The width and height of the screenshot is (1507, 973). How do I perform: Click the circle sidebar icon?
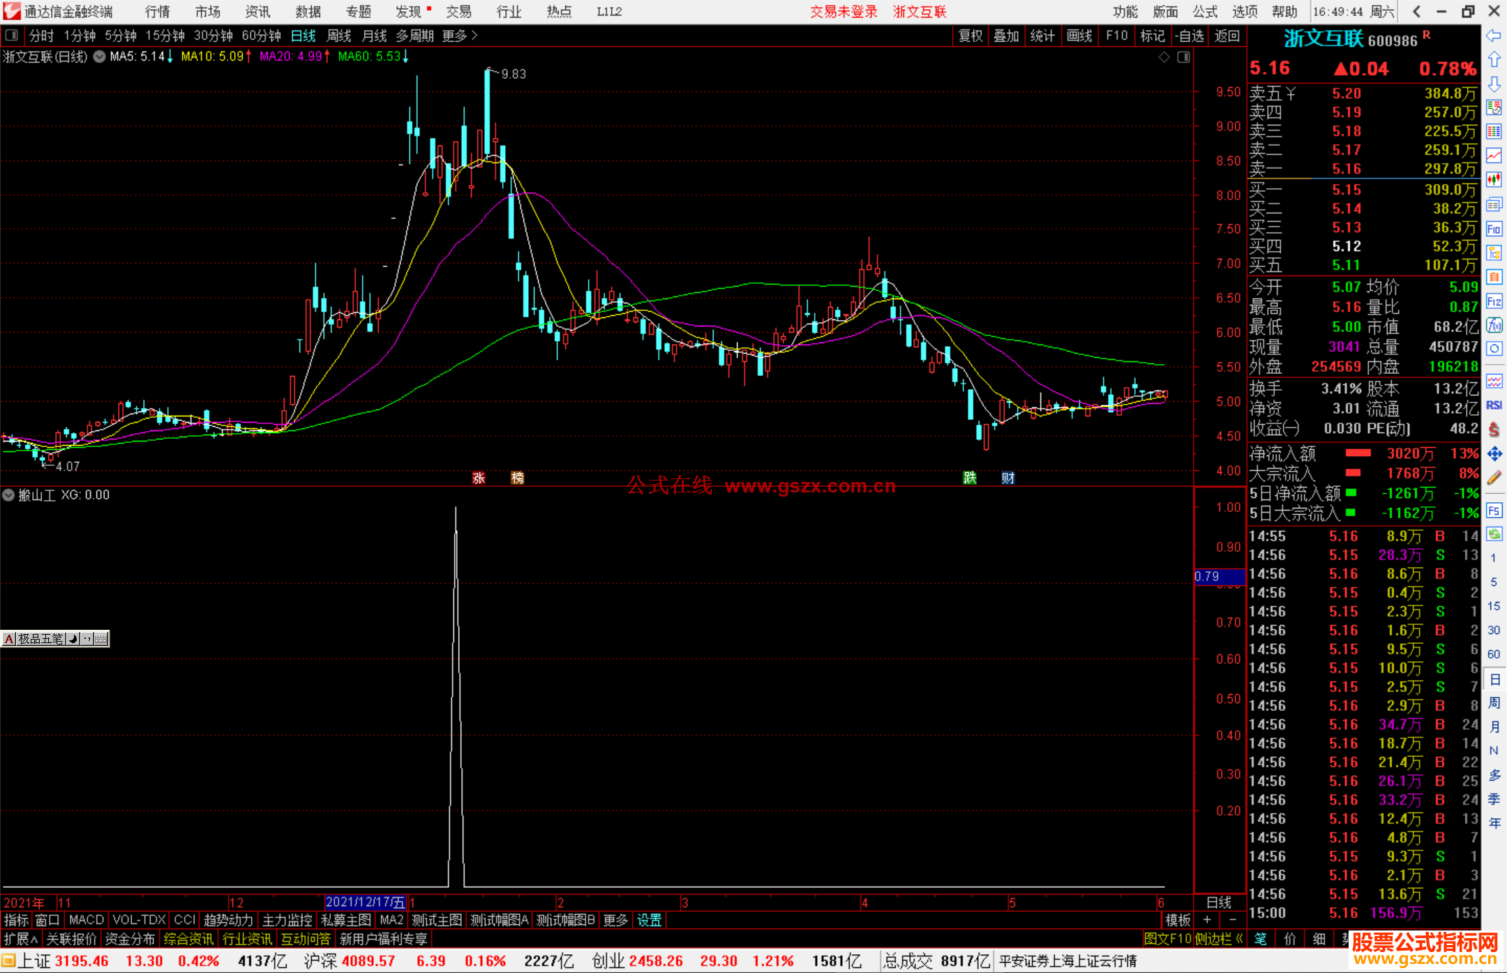pyautogui.click(x=1494, y=349)
